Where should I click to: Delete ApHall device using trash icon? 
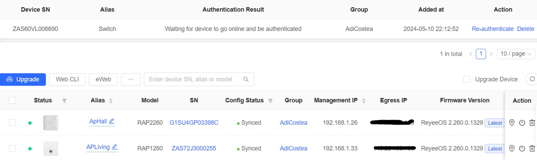pos(532,123)
